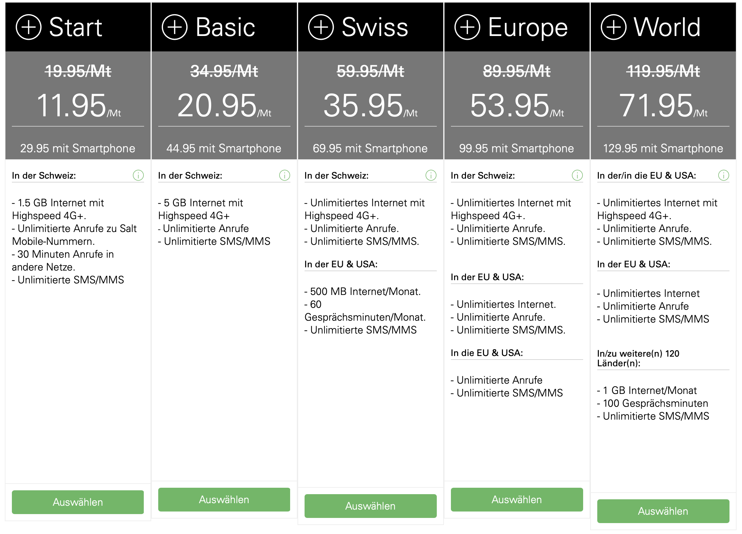Choose the Start plan with Auswählen
742x534 pixels.
[x=78, y=502]
